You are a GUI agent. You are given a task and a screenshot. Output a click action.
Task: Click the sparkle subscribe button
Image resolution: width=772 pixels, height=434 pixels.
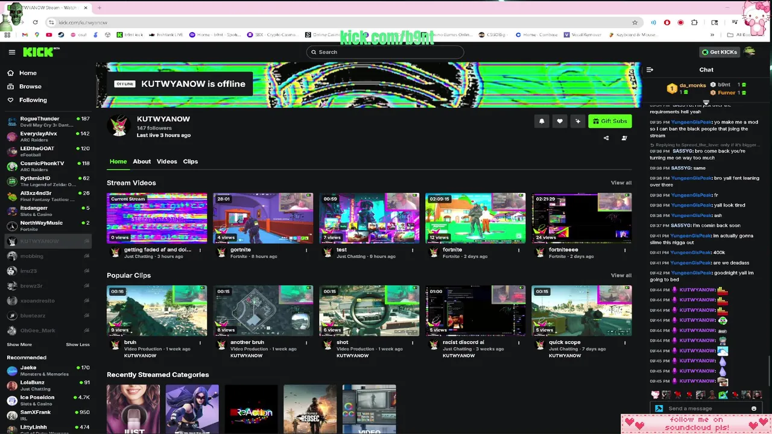pos(578,121)
